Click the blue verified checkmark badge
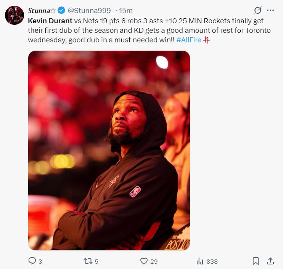This screenshot has height=269, width=283. click(x=61, y=10)
